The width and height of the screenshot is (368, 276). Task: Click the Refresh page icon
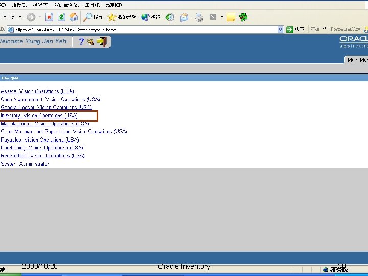(x=61, y=17)
